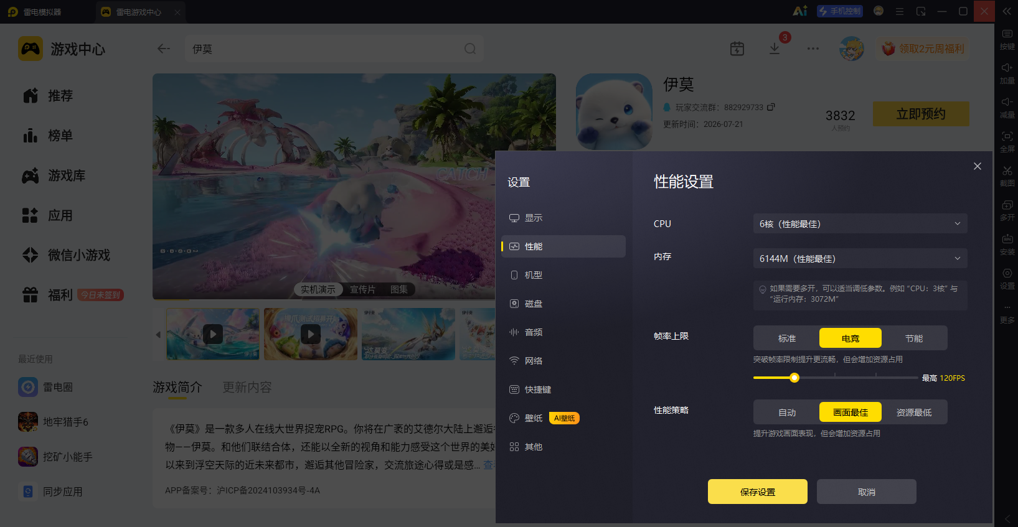Viewport: 1018px width, 527px height.
Task: Click 取消 to cancel settings
Action: click(x=867, y=492)
